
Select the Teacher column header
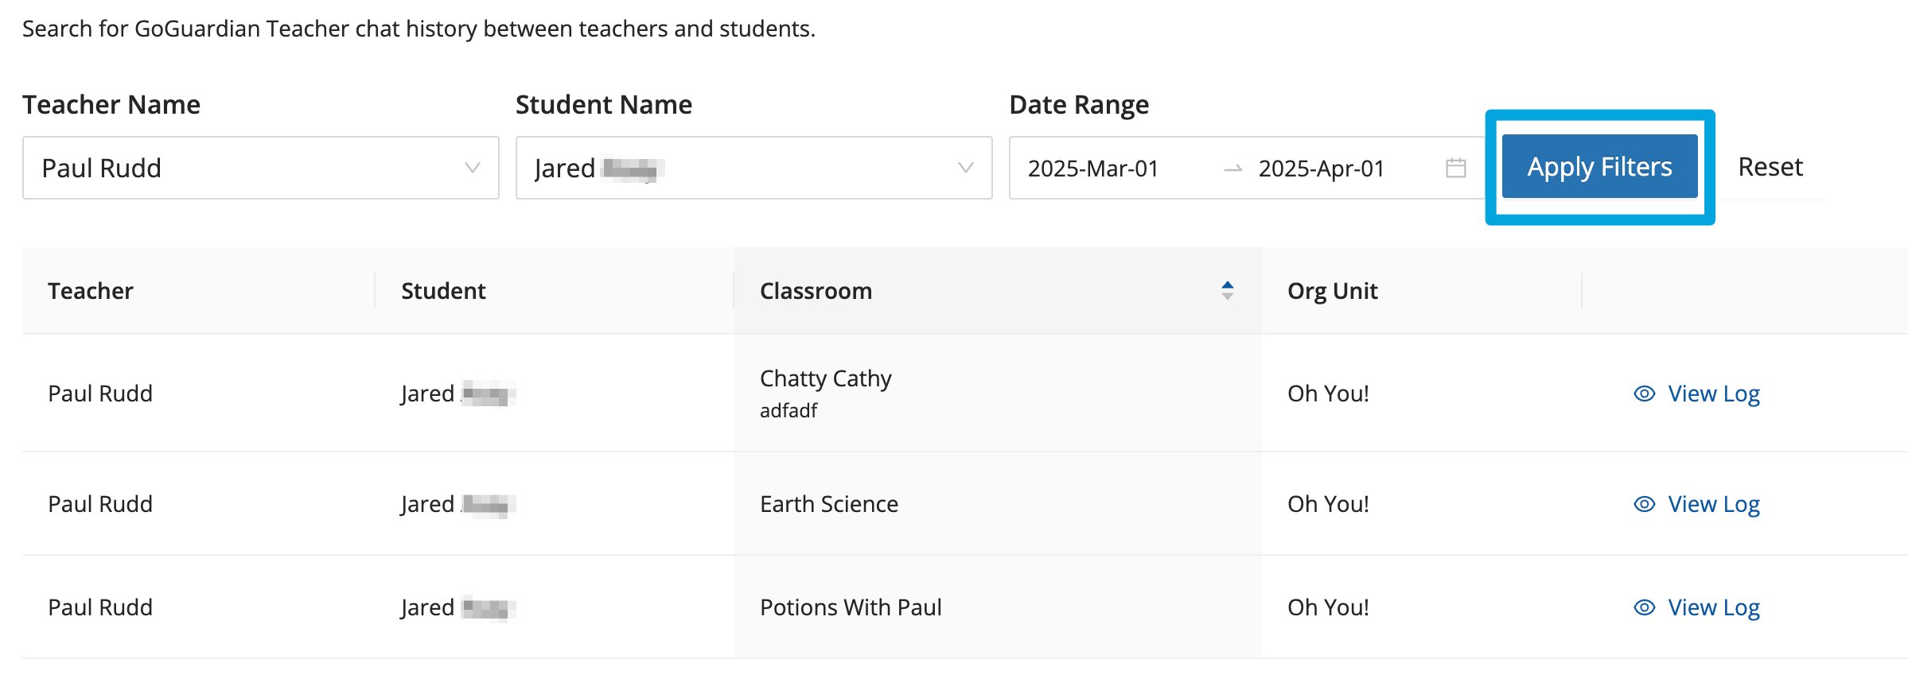[x=90, y=291]
